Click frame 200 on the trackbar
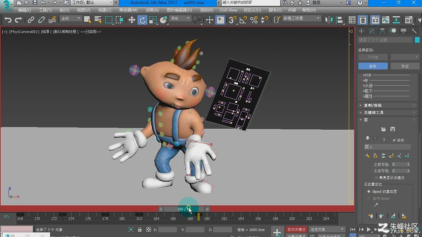This screenshot has height=237, width=422. click(x=292, y=218)
